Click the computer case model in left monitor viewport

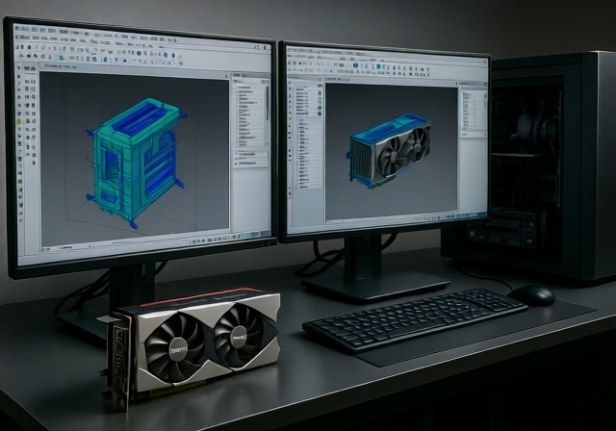136,161
